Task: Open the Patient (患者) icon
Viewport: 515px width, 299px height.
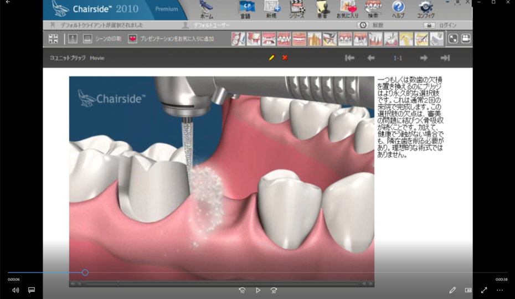Action: (322, 9)
